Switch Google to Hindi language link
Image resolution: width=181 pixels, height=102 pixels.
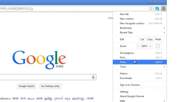coord(16,99)
